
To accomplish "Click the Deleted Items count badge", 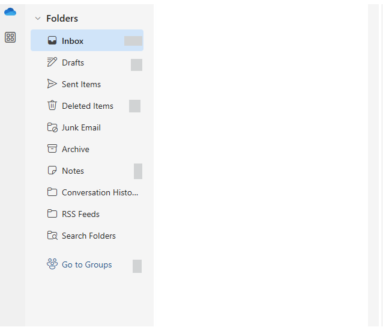I will click(134, 106).
